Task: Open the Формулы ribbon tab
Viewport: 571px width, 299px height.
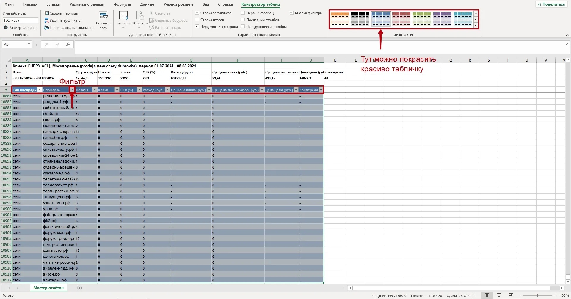Action: pos(122,4)
